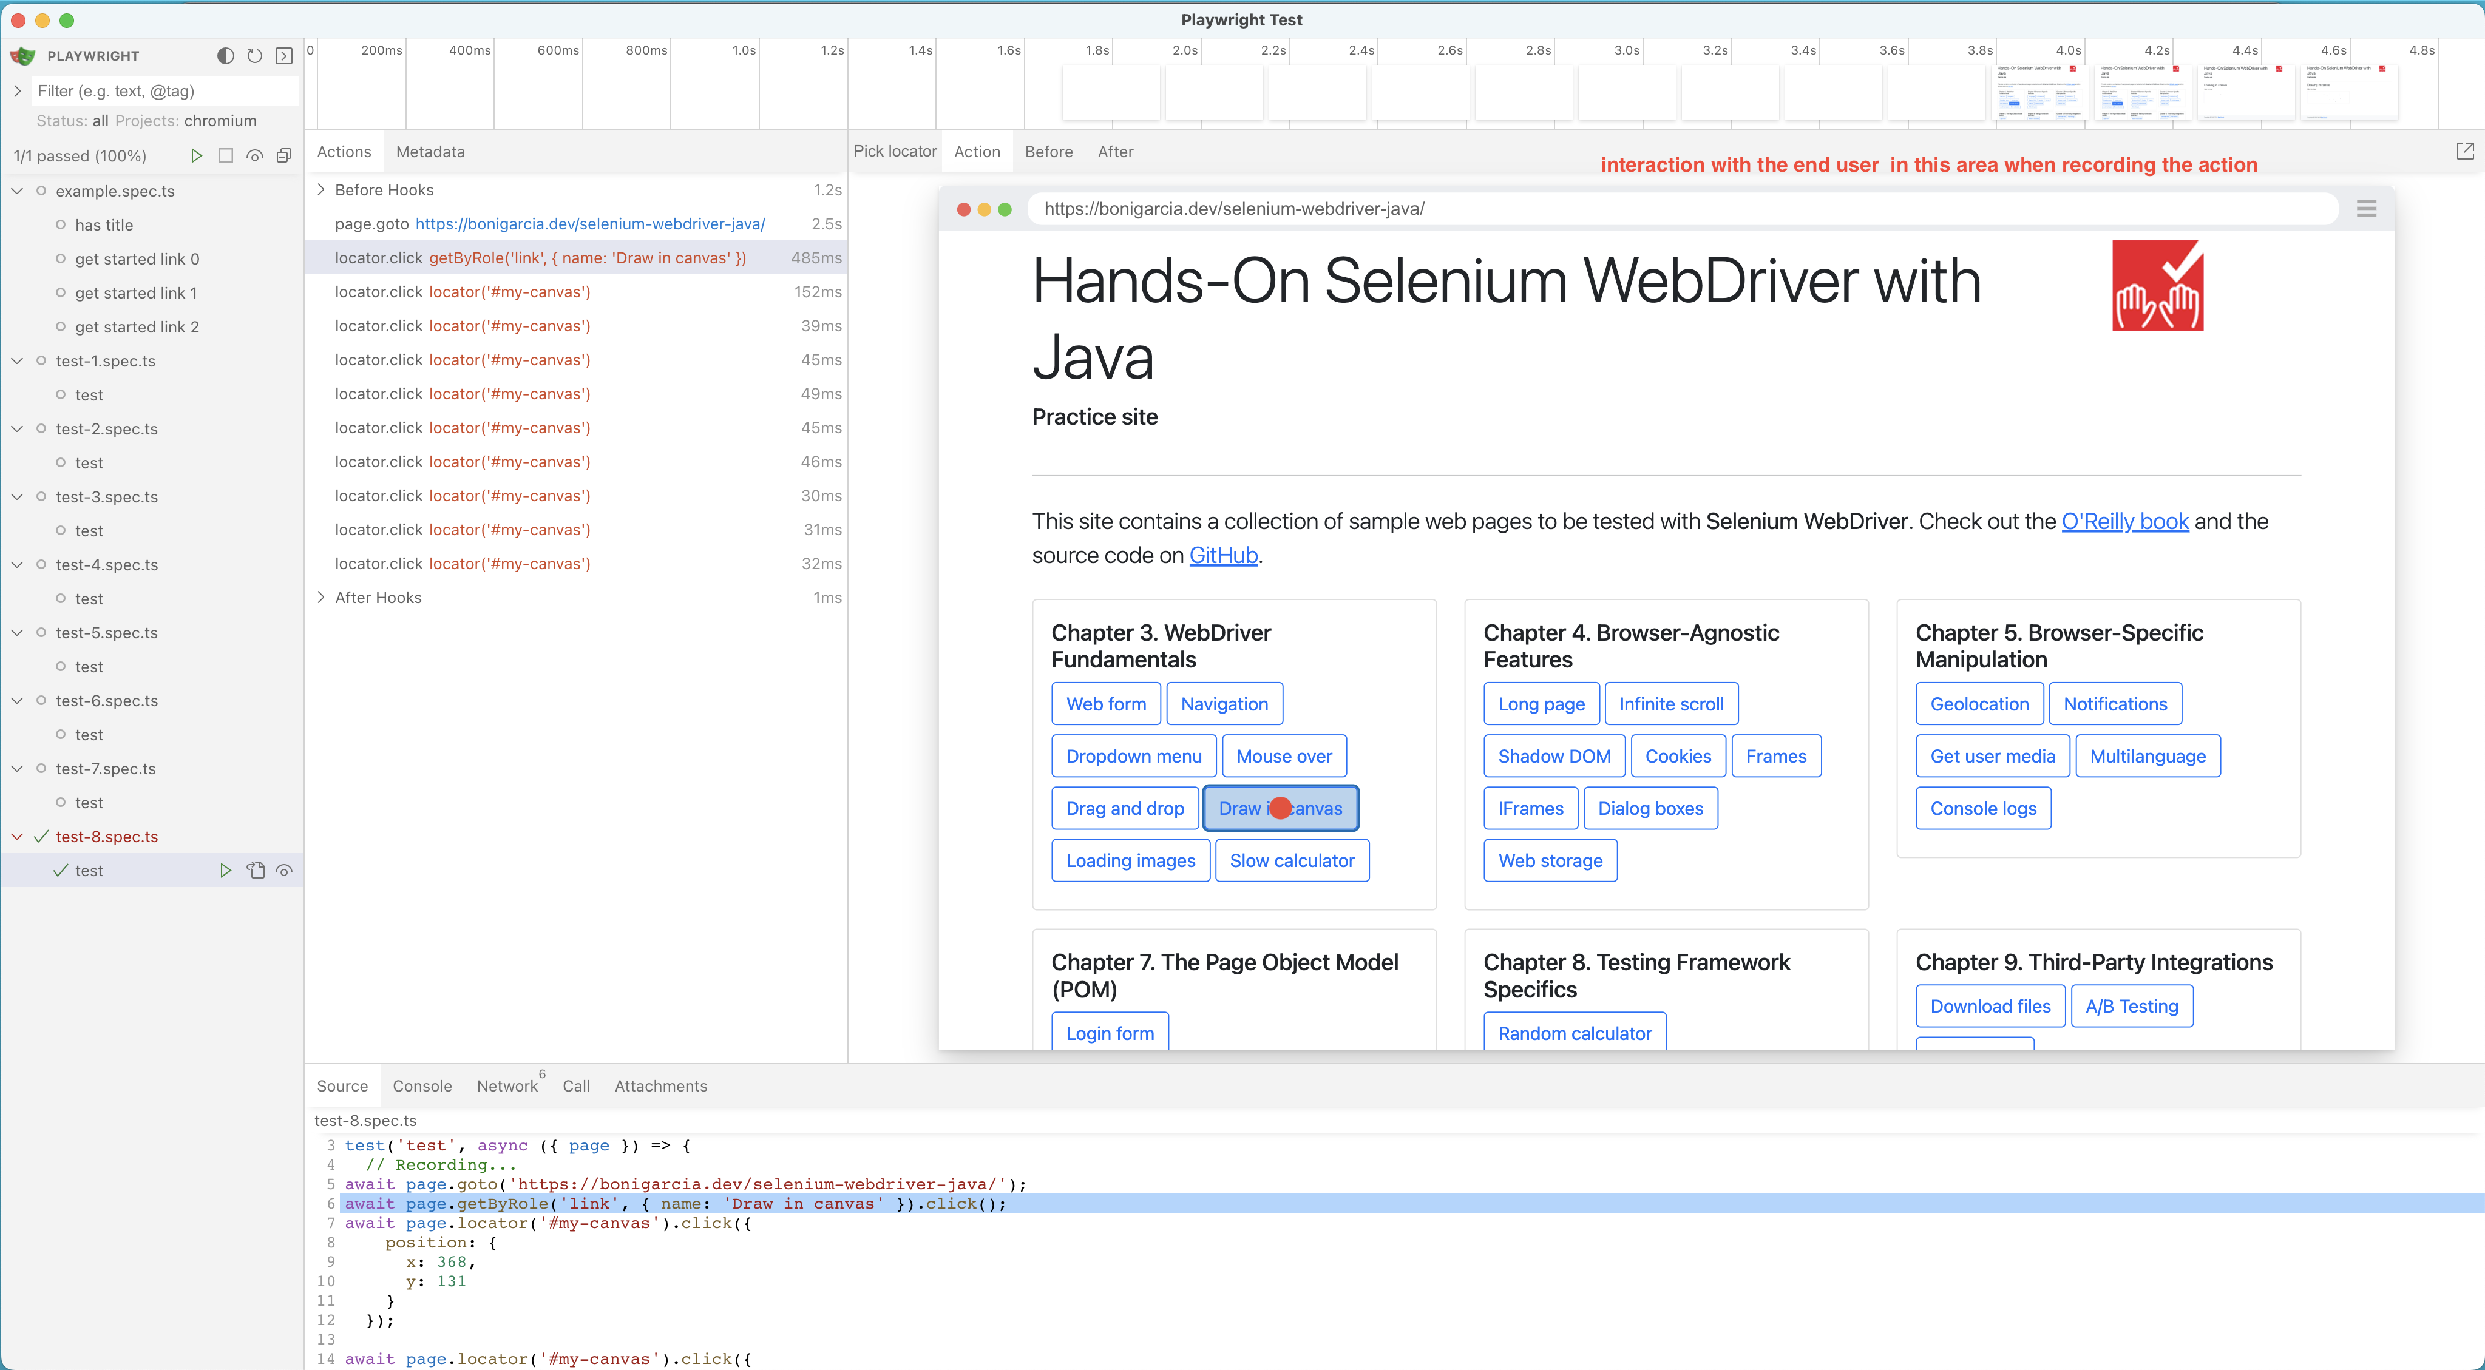The image size is (2485, 1370).
Task: Click the Pick locator button
Action: pyautogui.click(x=894, y=151)
